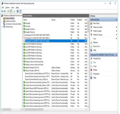Select the Windows Defender Firewall root node
Screen dimensions: 120x114
pyautogui.click(x=13, y=15)
